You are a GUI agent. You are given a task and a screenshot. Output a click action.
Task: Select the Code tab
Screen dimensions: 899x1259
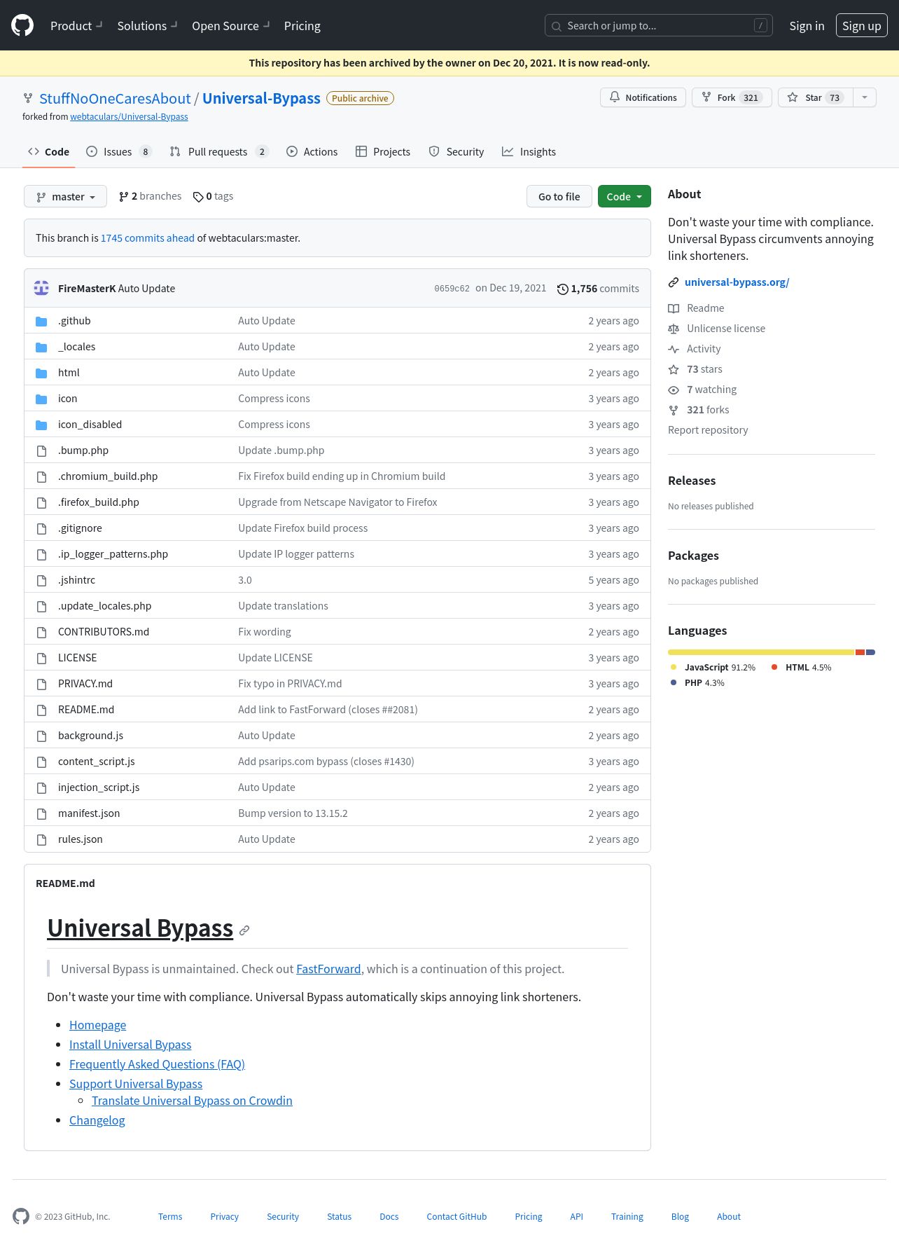pyautogui.click(x=49, y=152)
